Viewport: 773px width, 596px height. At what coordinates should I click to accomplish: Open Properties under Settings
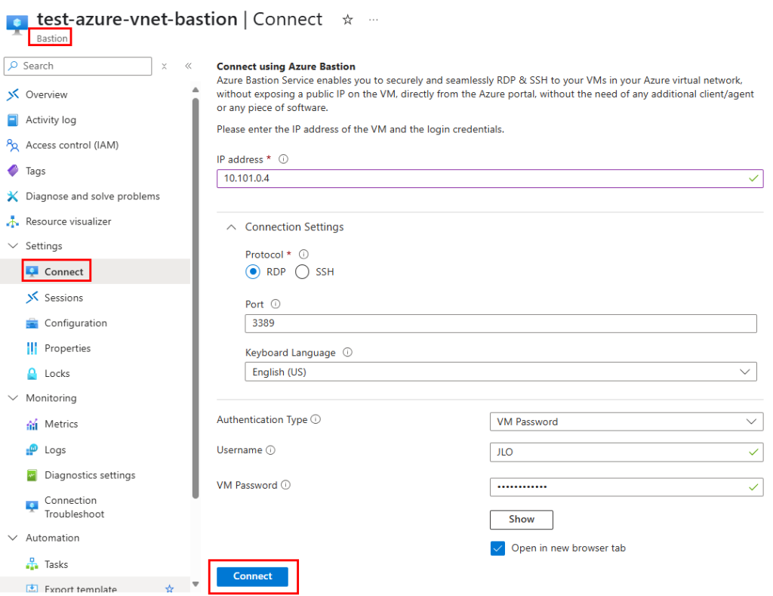coord(67,348)
